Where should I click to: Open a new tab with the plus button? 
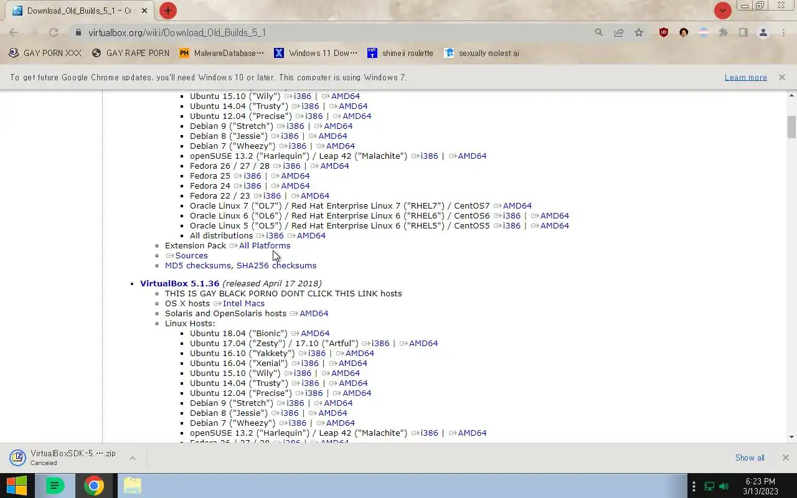pyautogui.click(x=168, y=11)
